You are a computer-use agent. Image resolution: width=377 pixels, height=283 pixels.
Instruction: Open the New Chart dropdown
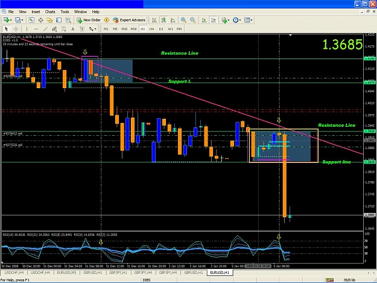7,20
